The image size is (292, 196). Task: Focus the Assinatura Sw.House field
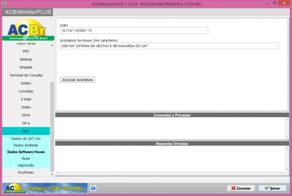click(x=169, y=46)
